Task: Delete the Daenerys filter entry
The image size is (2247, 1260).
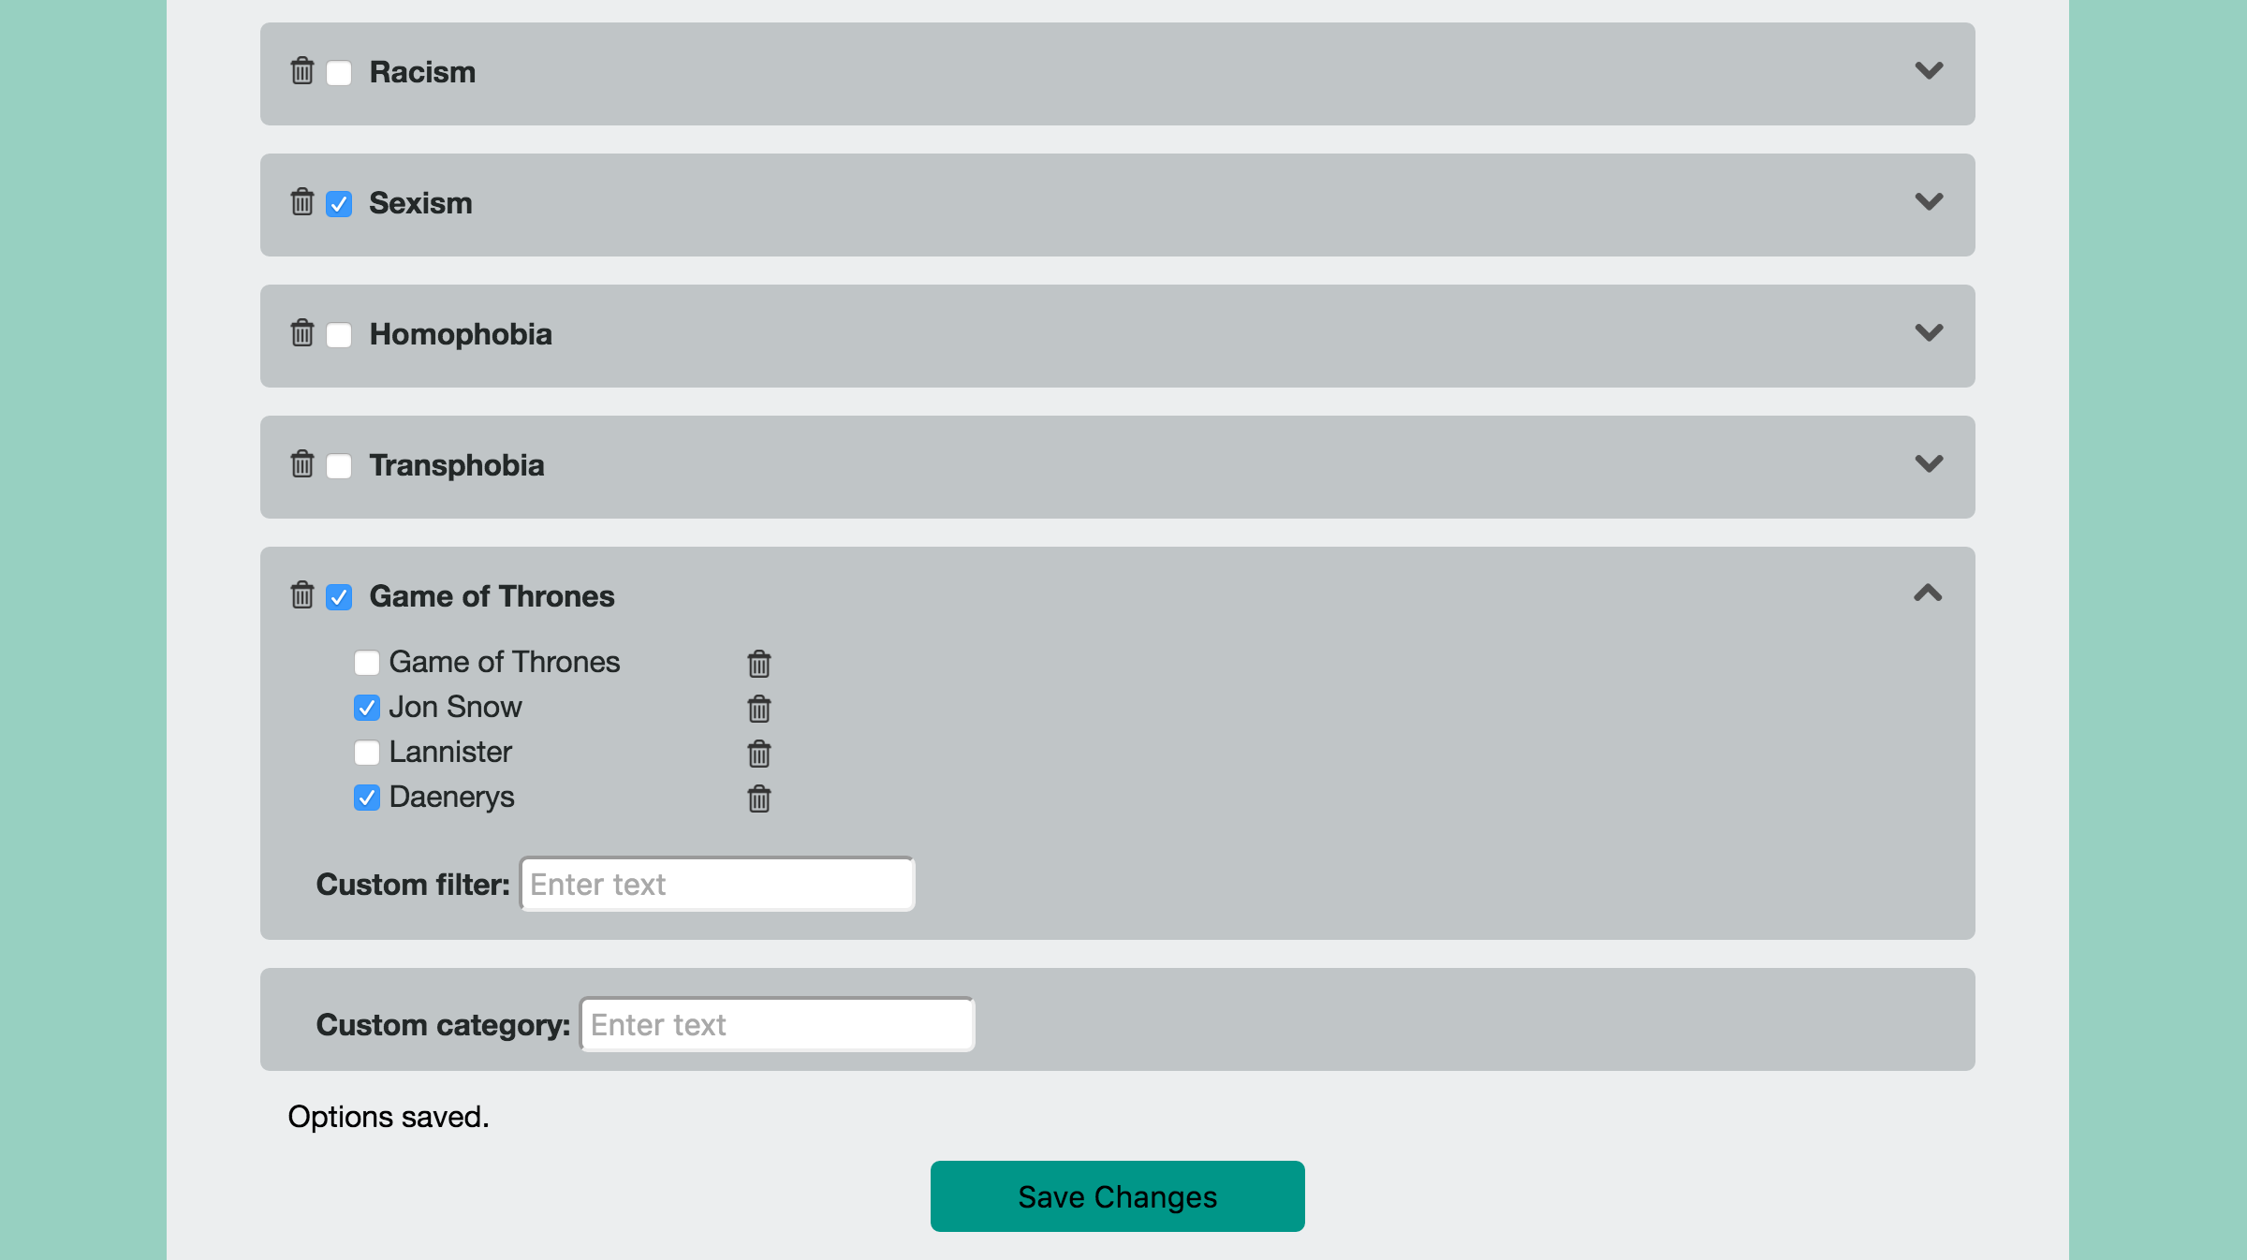Action: [758, 799]
